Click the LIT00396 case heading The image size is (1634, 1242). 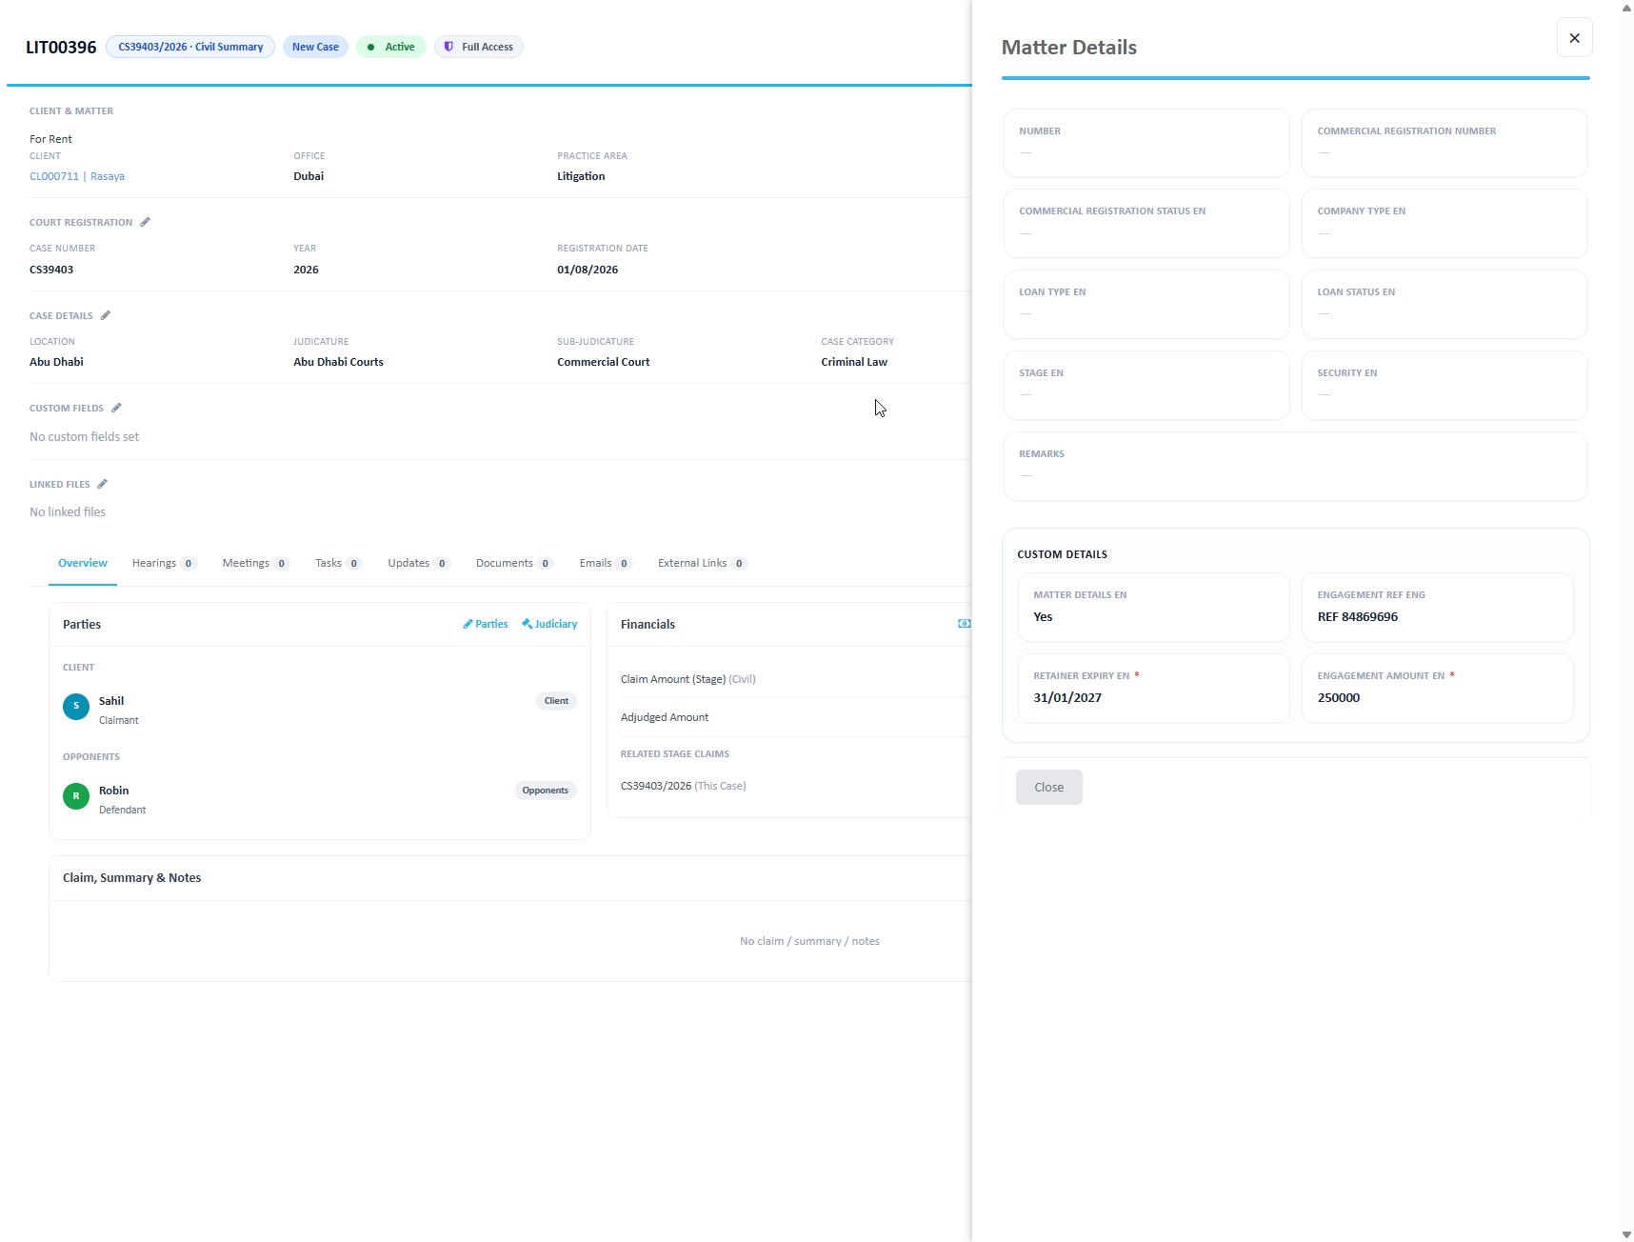[61, 47]
